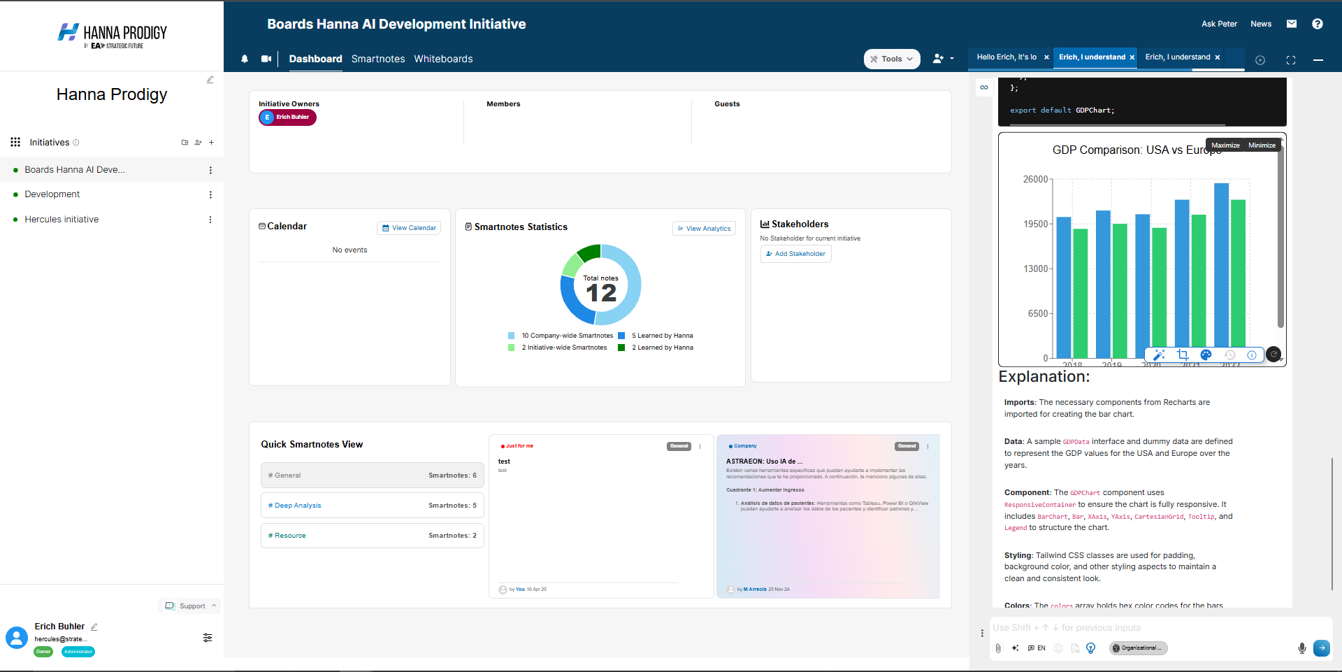The height and width of the screenshot is (672, 1342).
Task: Send the chat message with the arrow button
Action: 1322,648
